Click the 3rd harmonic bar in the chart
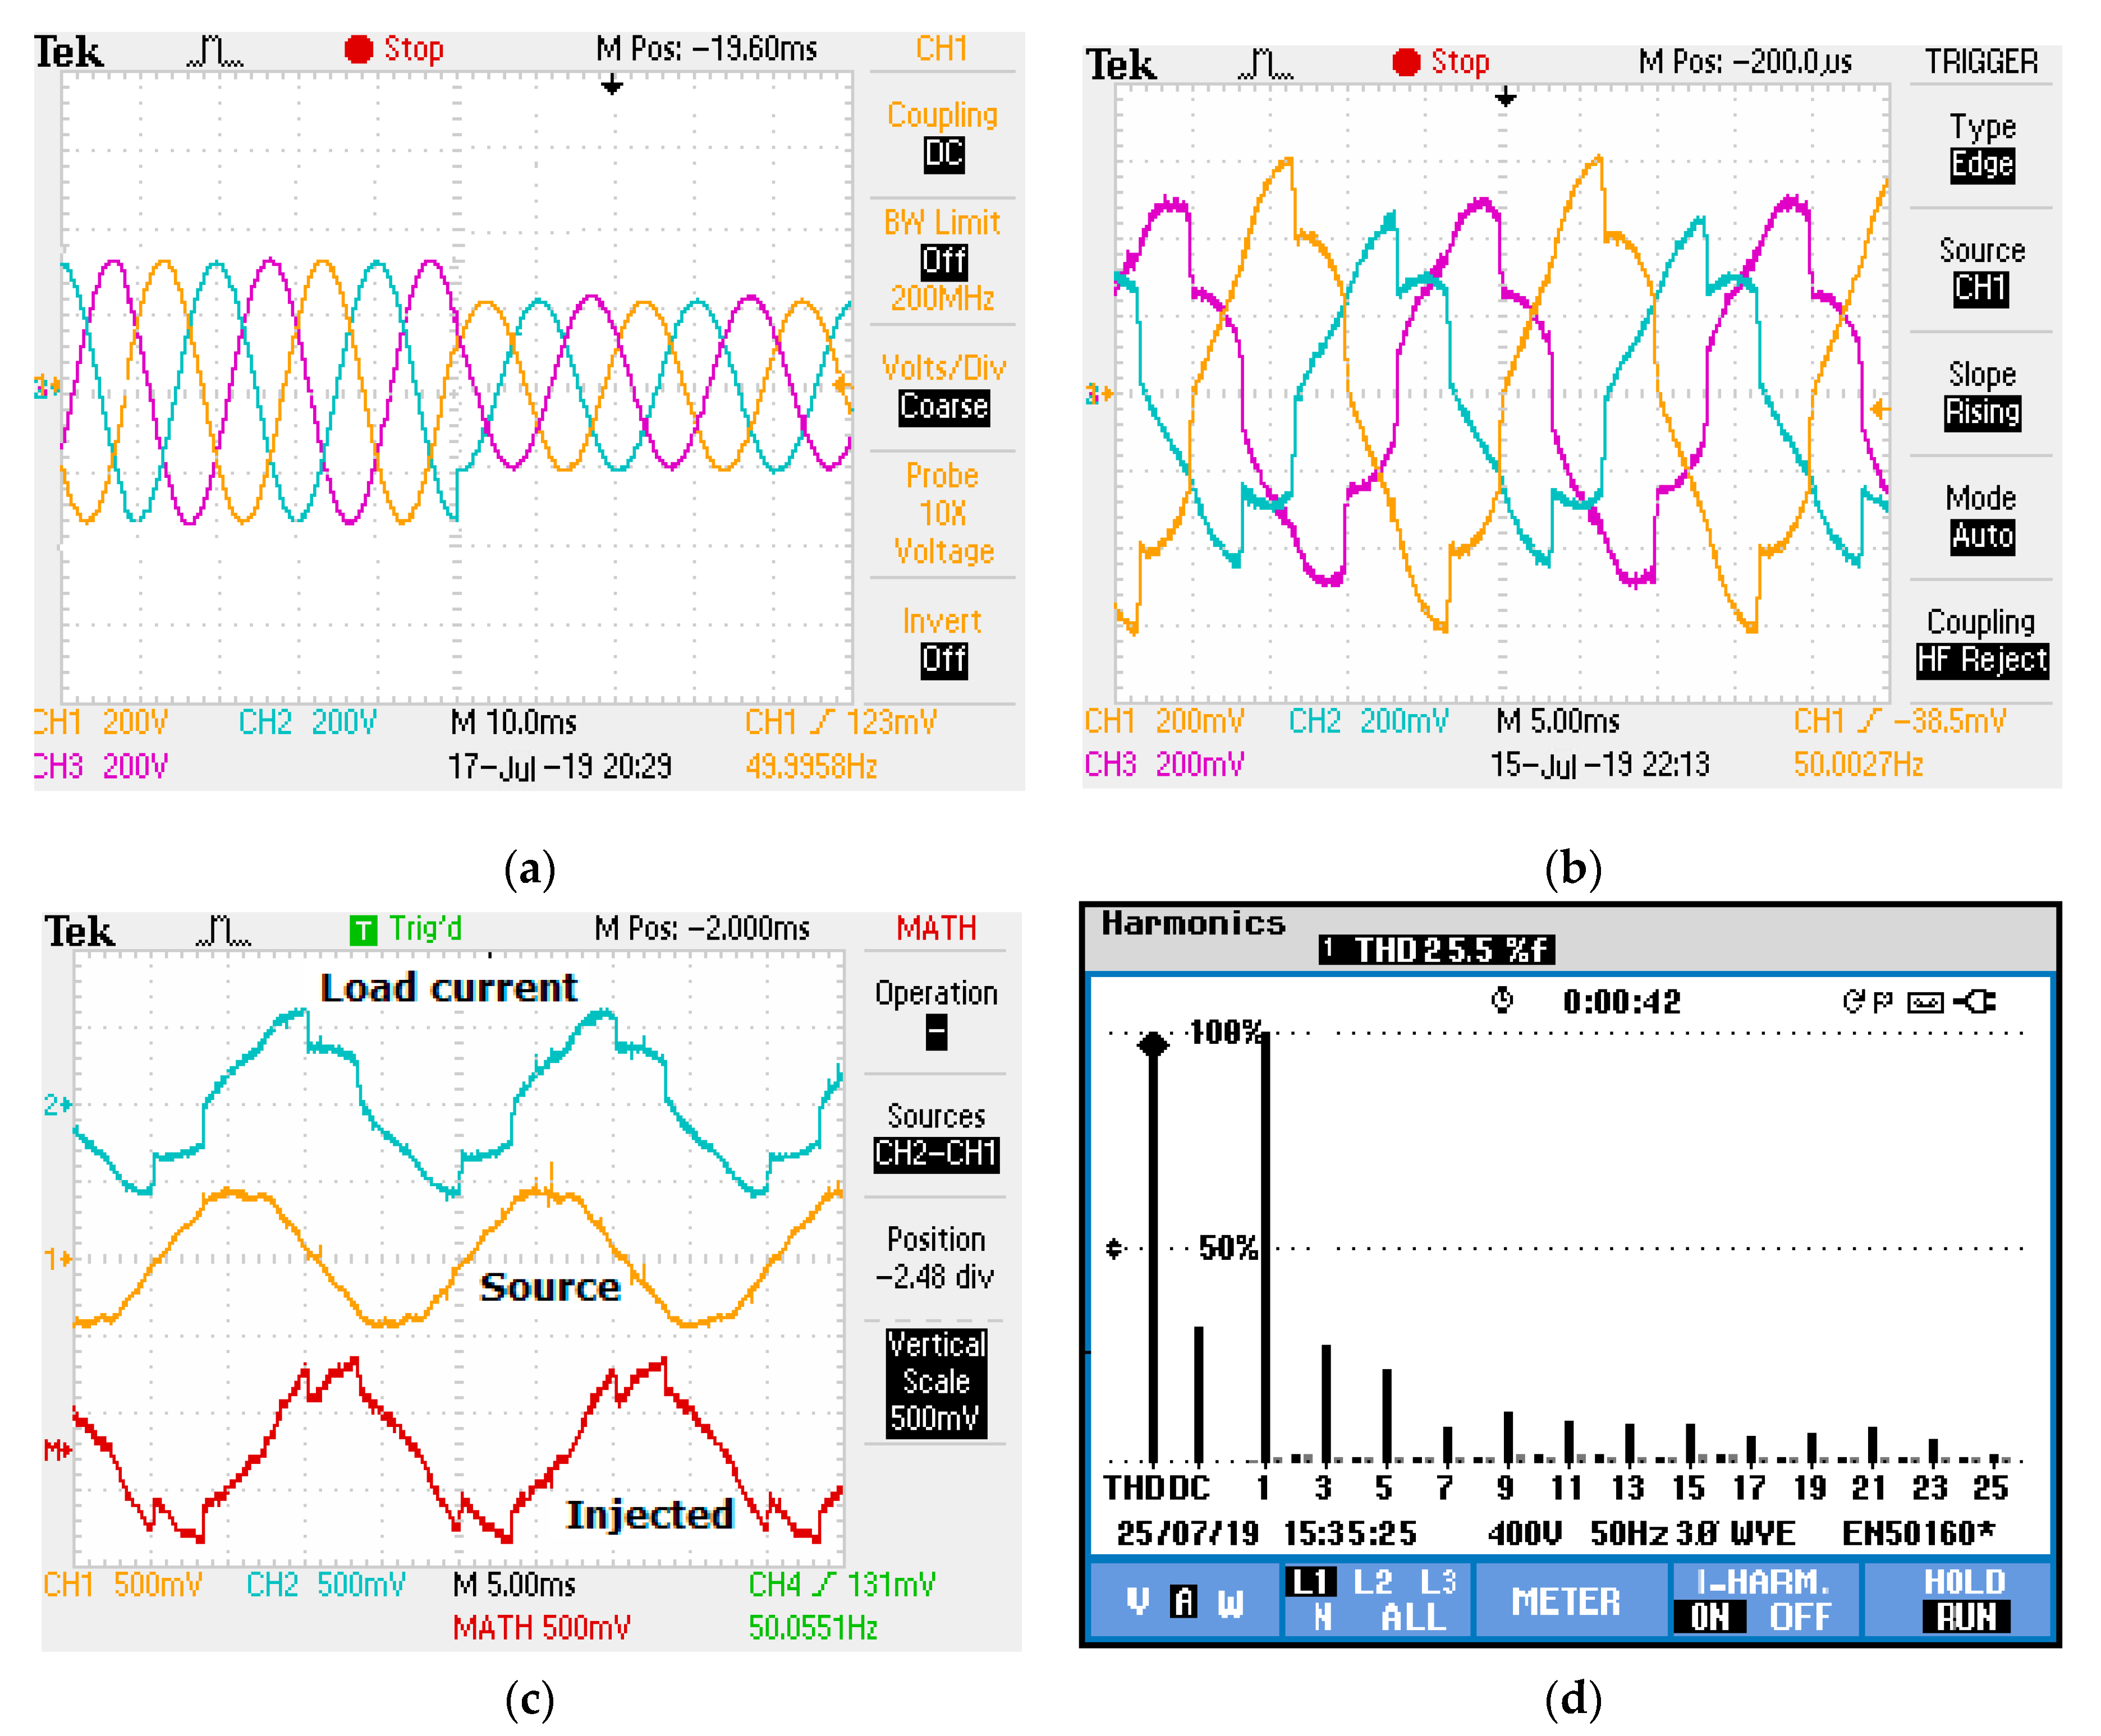2101x1736 pixels. click(1325, 1403)
